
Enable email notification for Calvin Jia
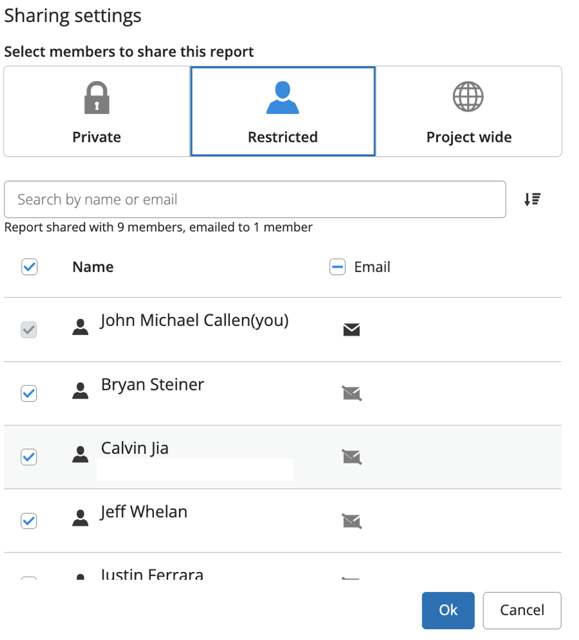tap(352, 457)
